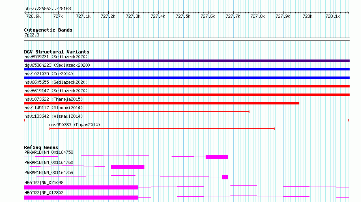The width and height of the screenshot is (361, 202).
Task: Click gene label PRKAR1B|NM_001164759
Action: pos(49,172)
